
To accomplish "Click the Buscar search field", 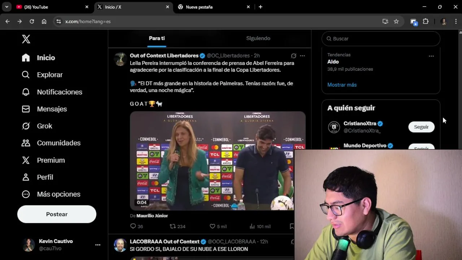I will (381, 39).
